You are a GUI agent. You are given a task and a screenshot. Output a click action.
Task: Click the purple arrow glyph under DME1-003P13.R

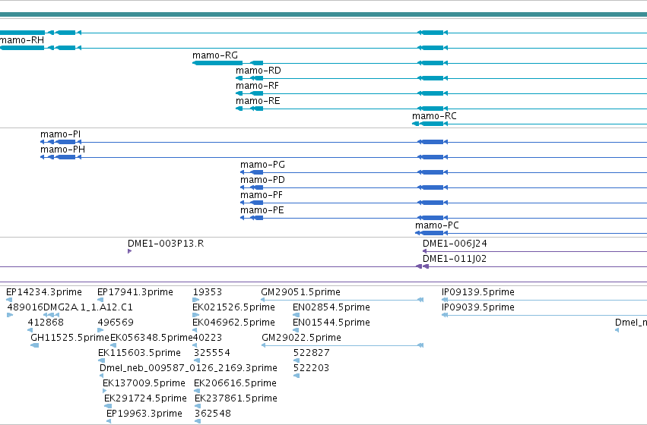click(129, 251)
